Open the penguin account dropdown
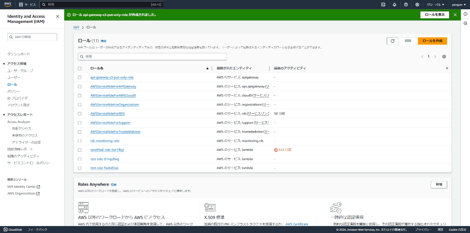470x233 pixels. click(459, 5)
